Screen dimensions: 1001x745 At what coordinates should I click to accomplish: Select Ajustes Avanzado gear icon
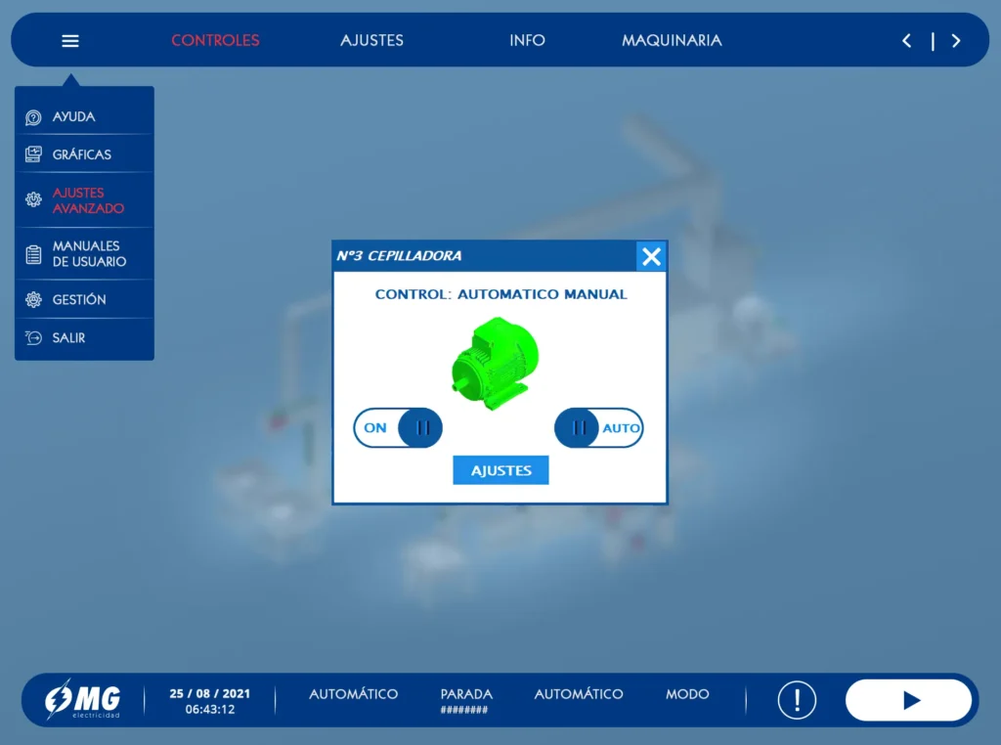(33, 199)
